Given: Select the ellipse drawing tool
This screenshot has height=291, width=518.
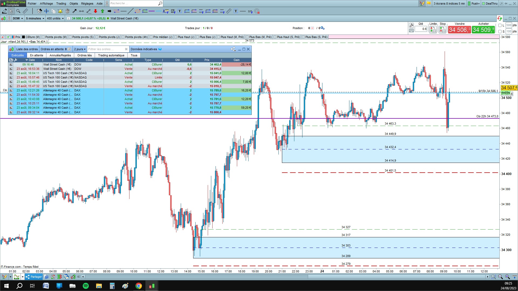Looking at the screenshot, I should click(x=138, y=11).
